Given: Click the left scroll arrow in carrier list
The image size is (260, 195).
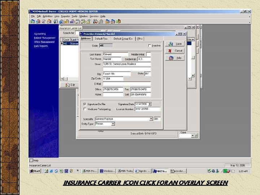Looking at the screenshot, I should 62,79.
